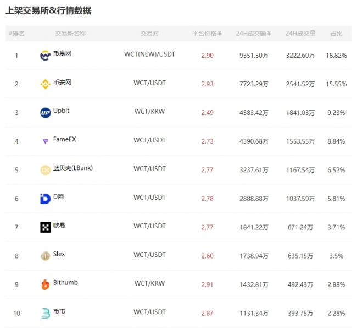Click the 15.55% share value
The width and height of the screenshot is (357, 329).
(x=336, y=84)
